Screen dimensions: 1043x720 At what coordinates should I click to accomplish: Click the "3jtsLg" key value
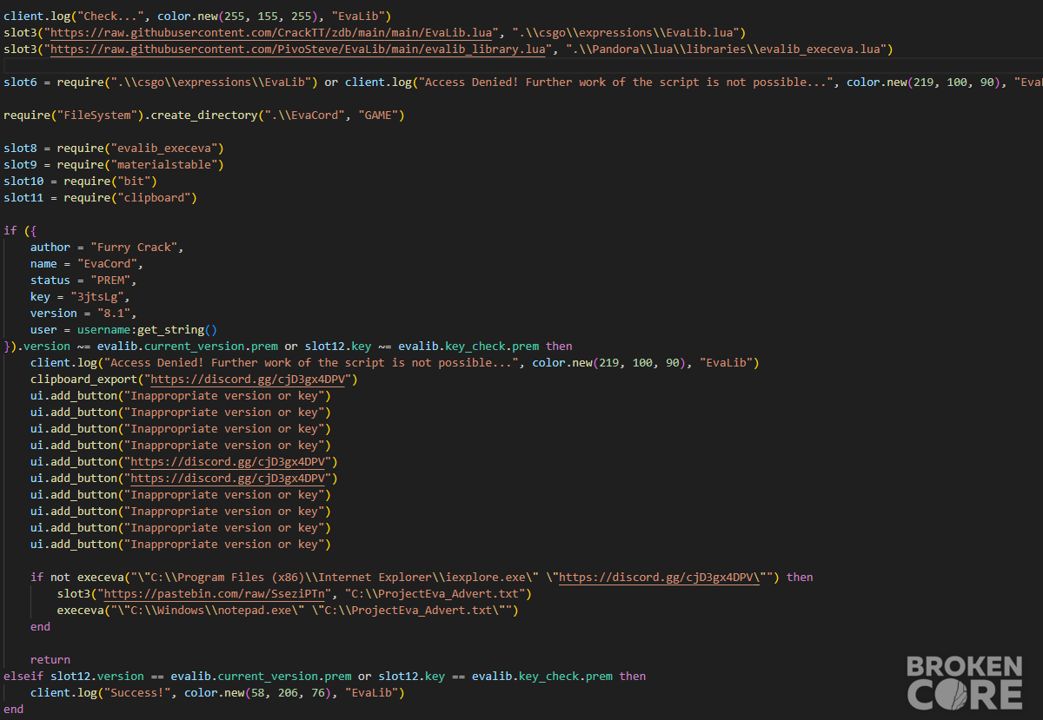tap(97, 297)
